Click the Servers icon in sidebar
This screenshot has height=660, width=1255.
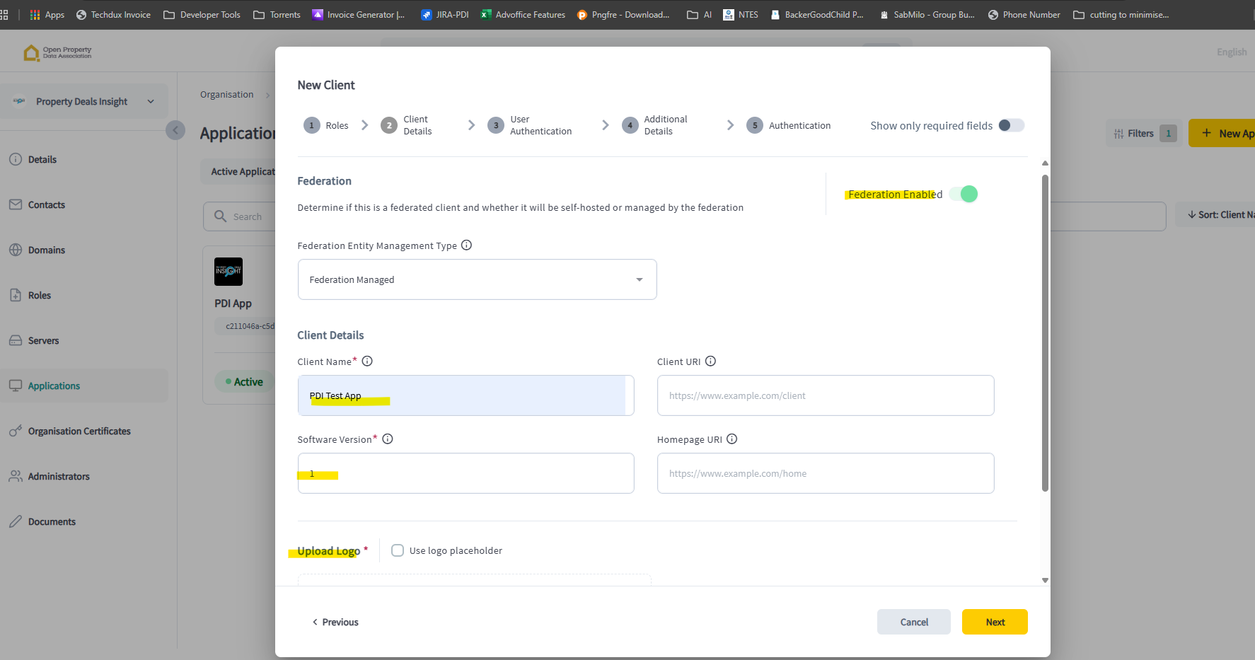pos(16,340)
